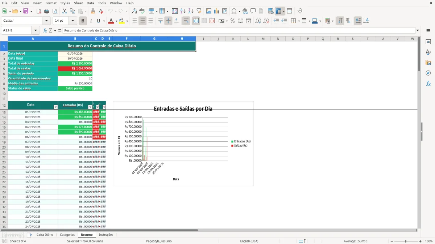Expand the formula bar
435x244 pixels.
coord(418,30)
